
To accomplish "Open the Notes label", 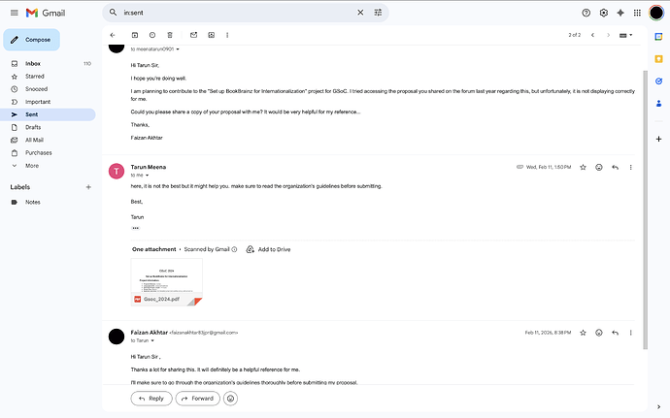I will [x=50, y=203].
